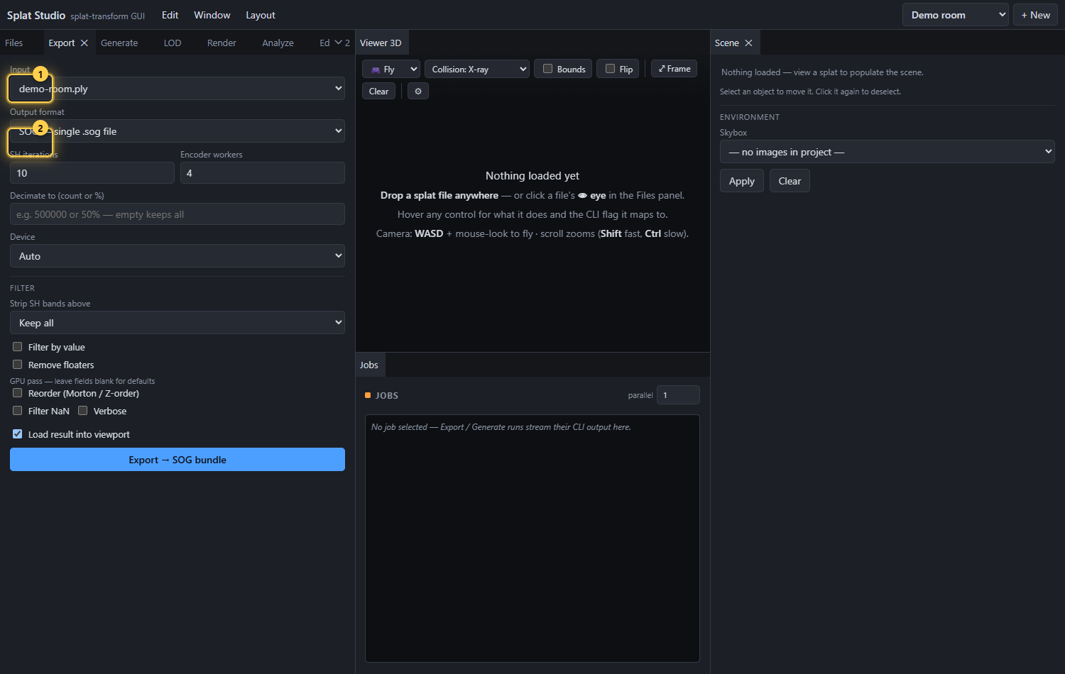This screenshot has height=674, width=1065.
Task: Click the + New project button
Action: [x=1035, y=15]
